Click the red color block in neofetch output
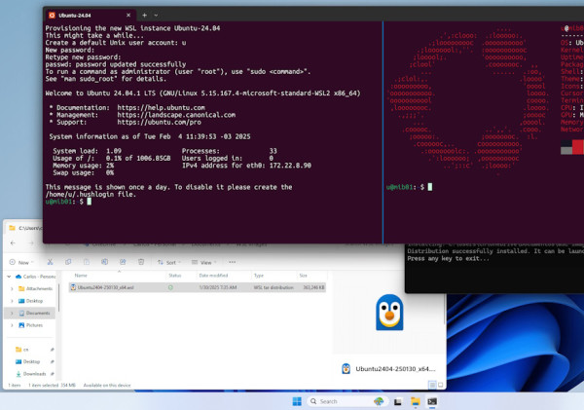This screenshot has width=584, height=410. 577,147
